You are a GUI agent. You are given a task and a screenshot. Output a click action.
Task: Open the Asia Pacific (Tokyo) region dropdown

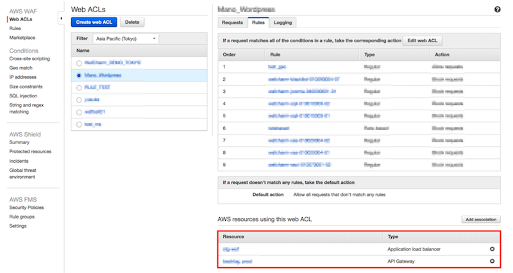[x=125, y=38]
